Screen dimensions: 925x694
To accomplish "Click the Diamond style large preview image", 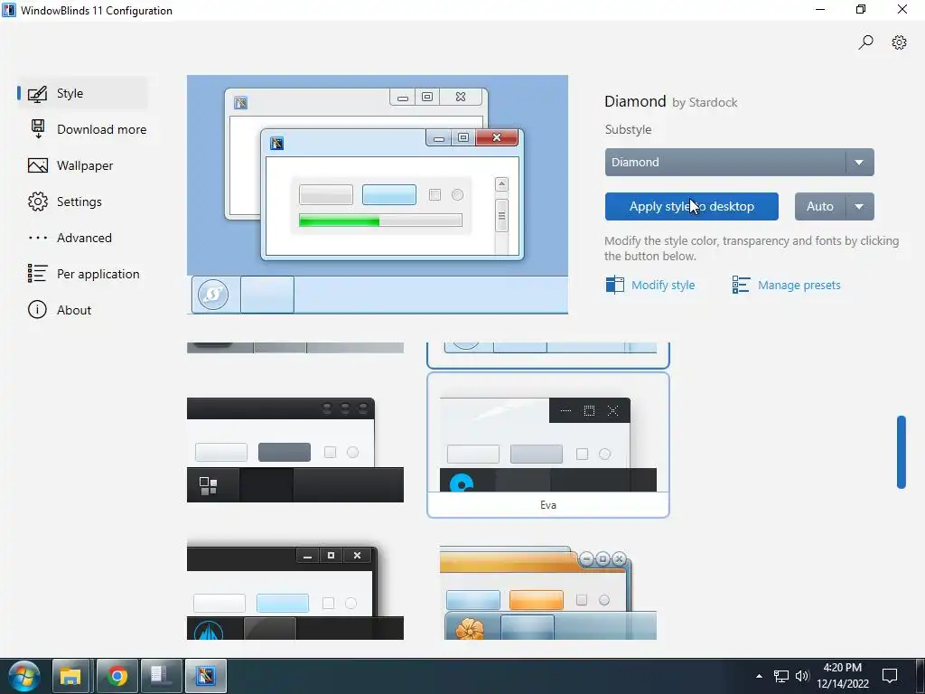I will click(x=378, y=195).
